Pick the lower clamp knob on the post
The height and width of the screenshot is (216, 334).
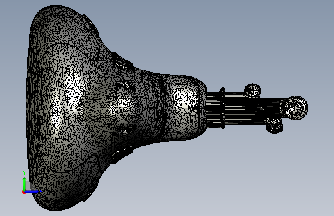tap(274, 125)
